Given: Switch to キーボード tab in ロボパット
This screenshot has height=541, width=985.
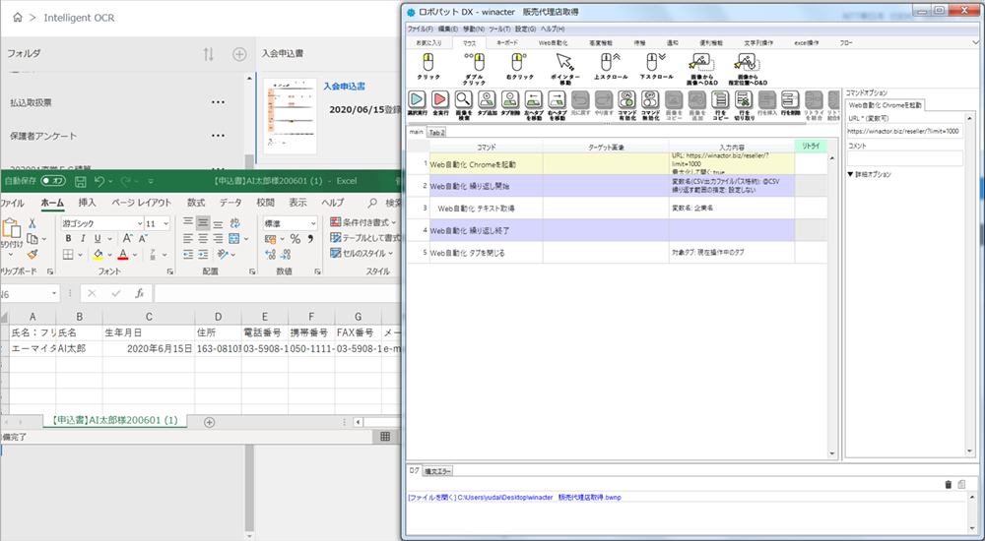Looking at the screenshot, I should (507, 42).
